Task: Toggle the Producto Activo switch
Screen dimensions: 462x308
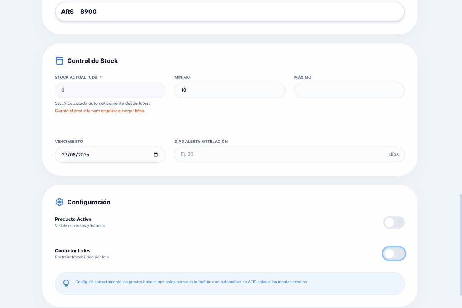Action: pyautogui.click(x=394, y=222)
